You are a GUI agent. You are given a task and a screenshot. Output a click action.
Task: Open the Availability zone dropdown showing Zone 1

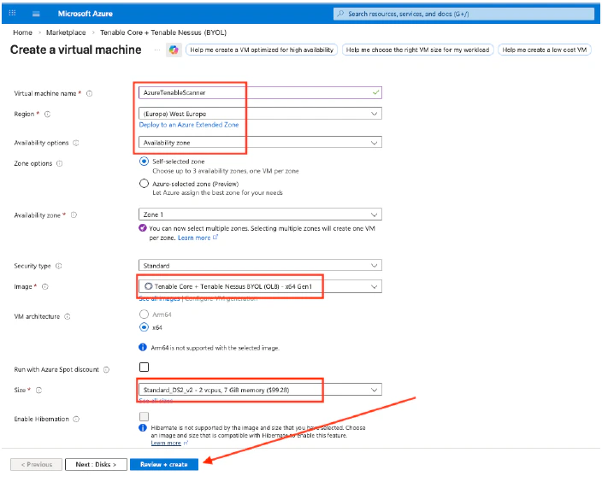tap(260, 215)
